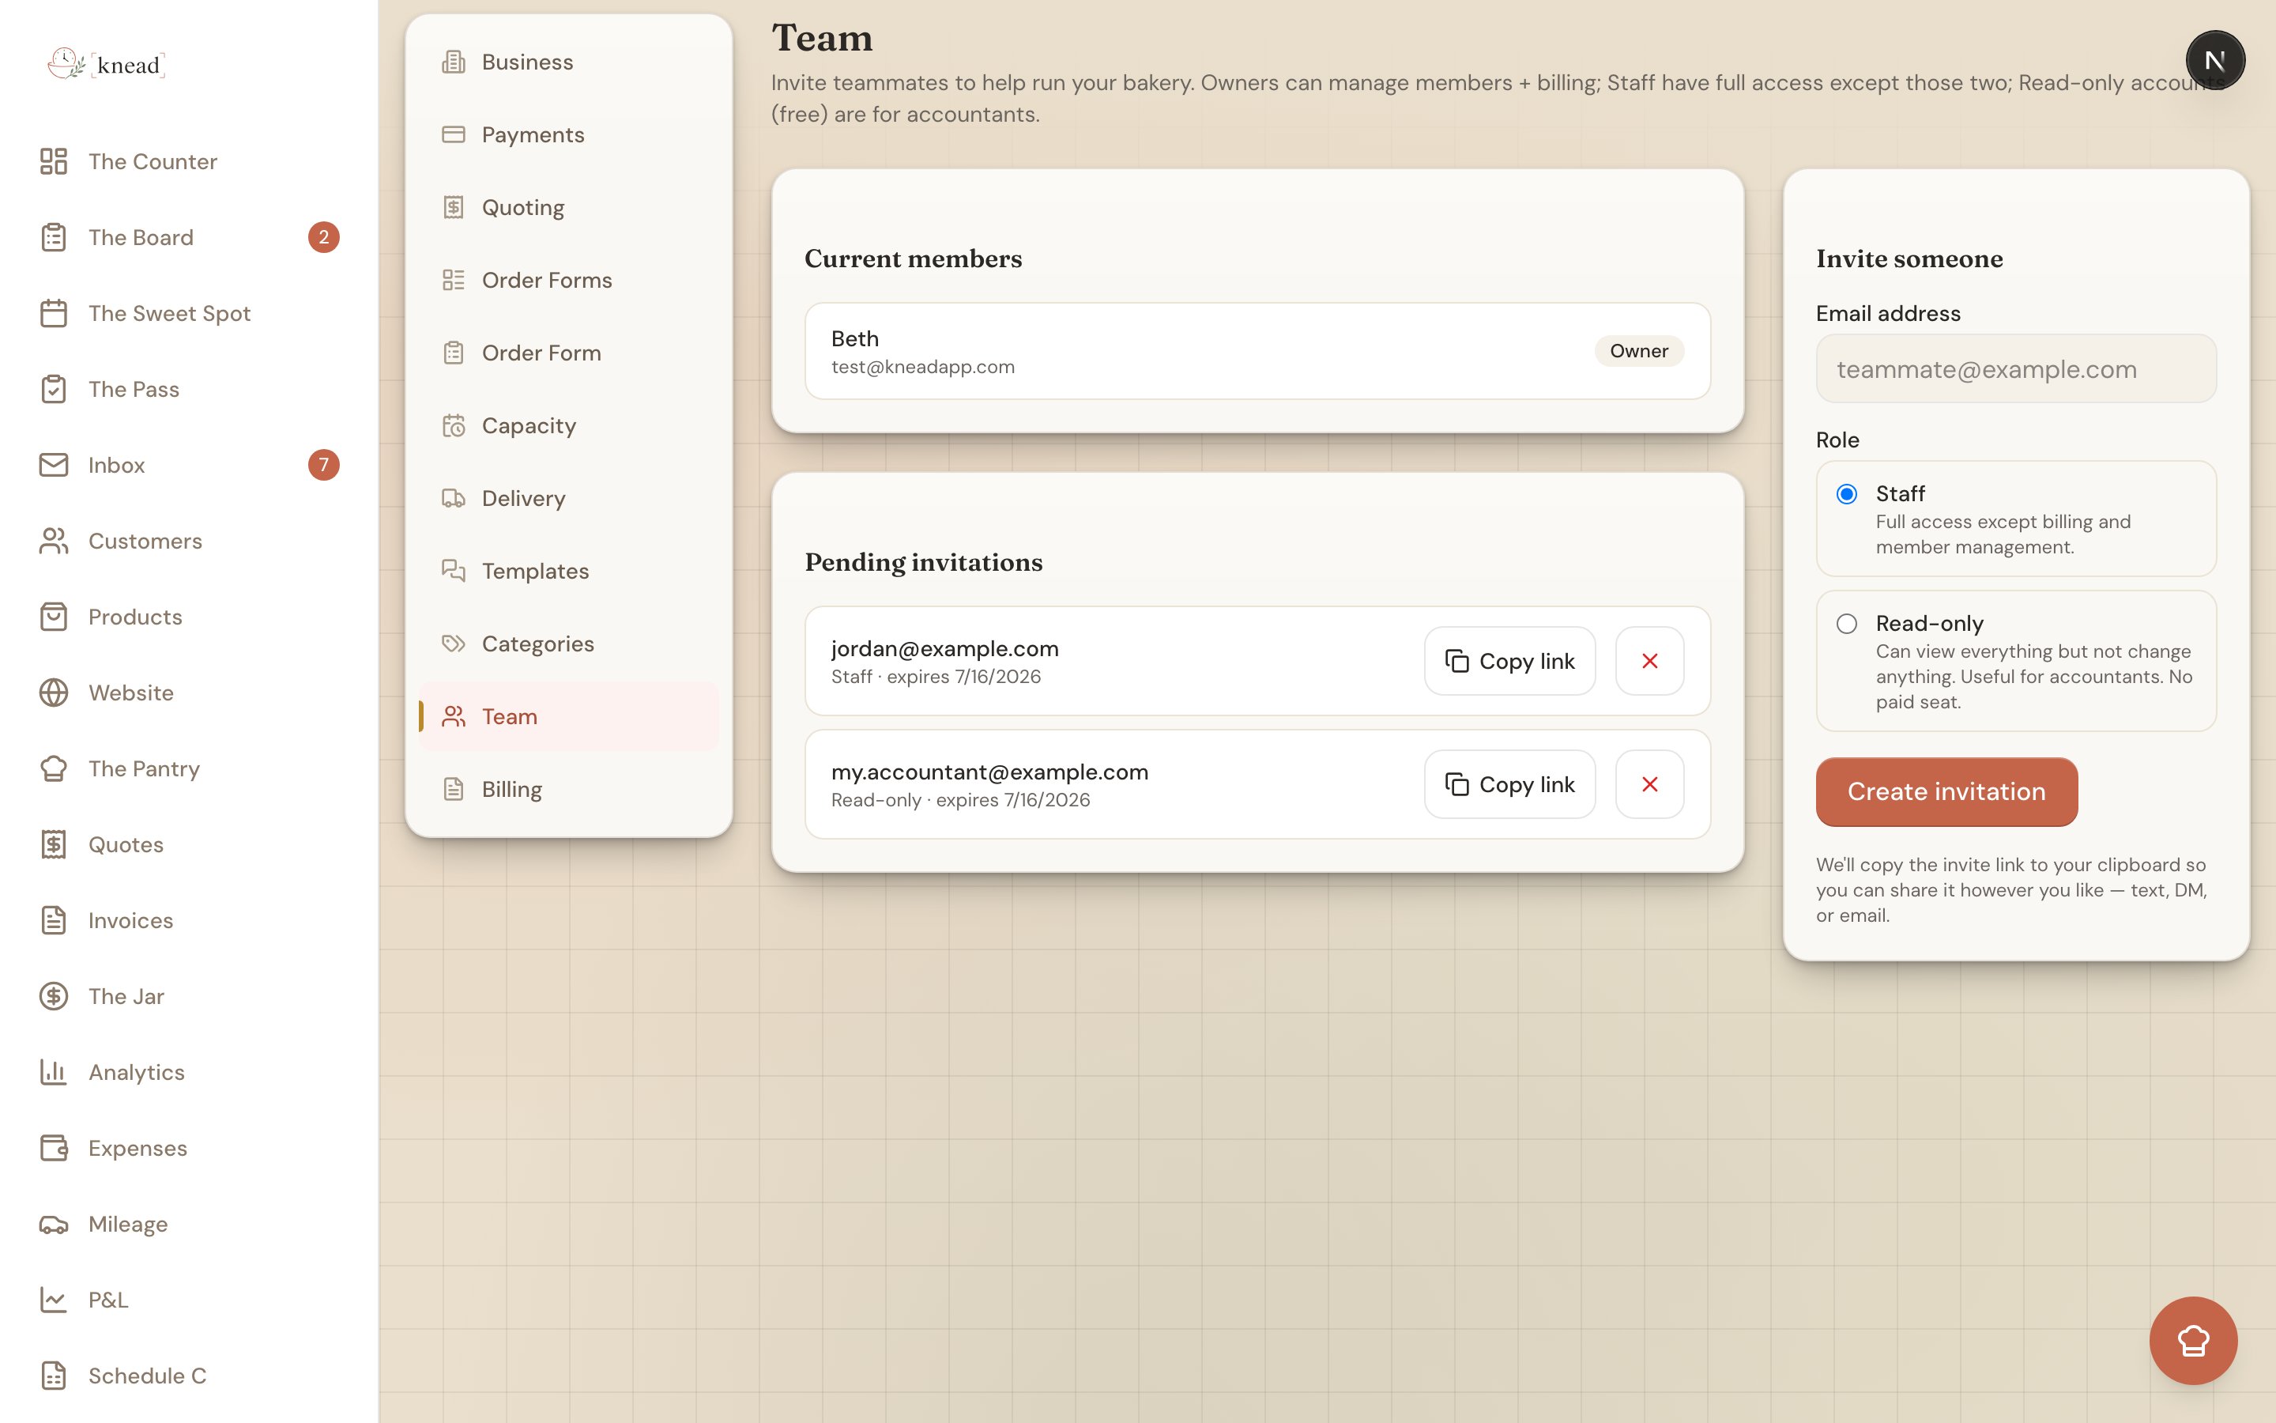Click the Delivery truck icon in settings
Viewport: 2276px width, 1423px height.
pos(454,498)
